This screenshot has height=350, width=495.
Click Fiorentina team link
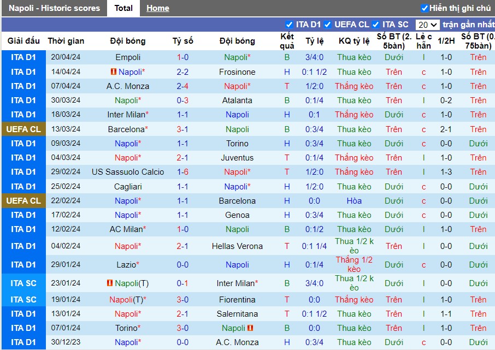[237, 300]
